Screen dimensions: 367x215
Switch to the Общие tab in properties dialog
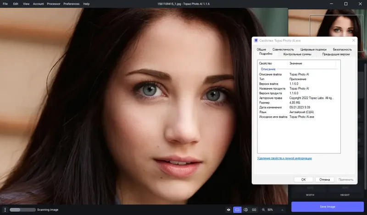tap(261, 49)
